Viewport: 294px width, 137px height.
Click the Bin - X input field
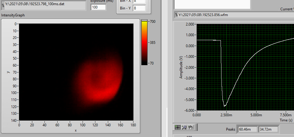pos(139,1)
